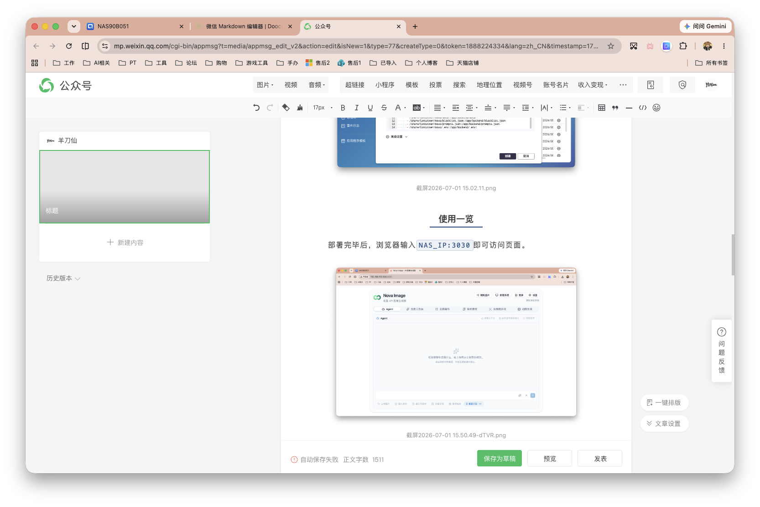Click the 公众号 logo

pos(65,85)
